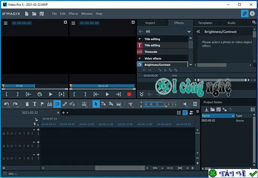Toggle the eye visibility icon on track 2
Image resolution: width=258 pixels, height=178 pixels.
coord(12,146)
